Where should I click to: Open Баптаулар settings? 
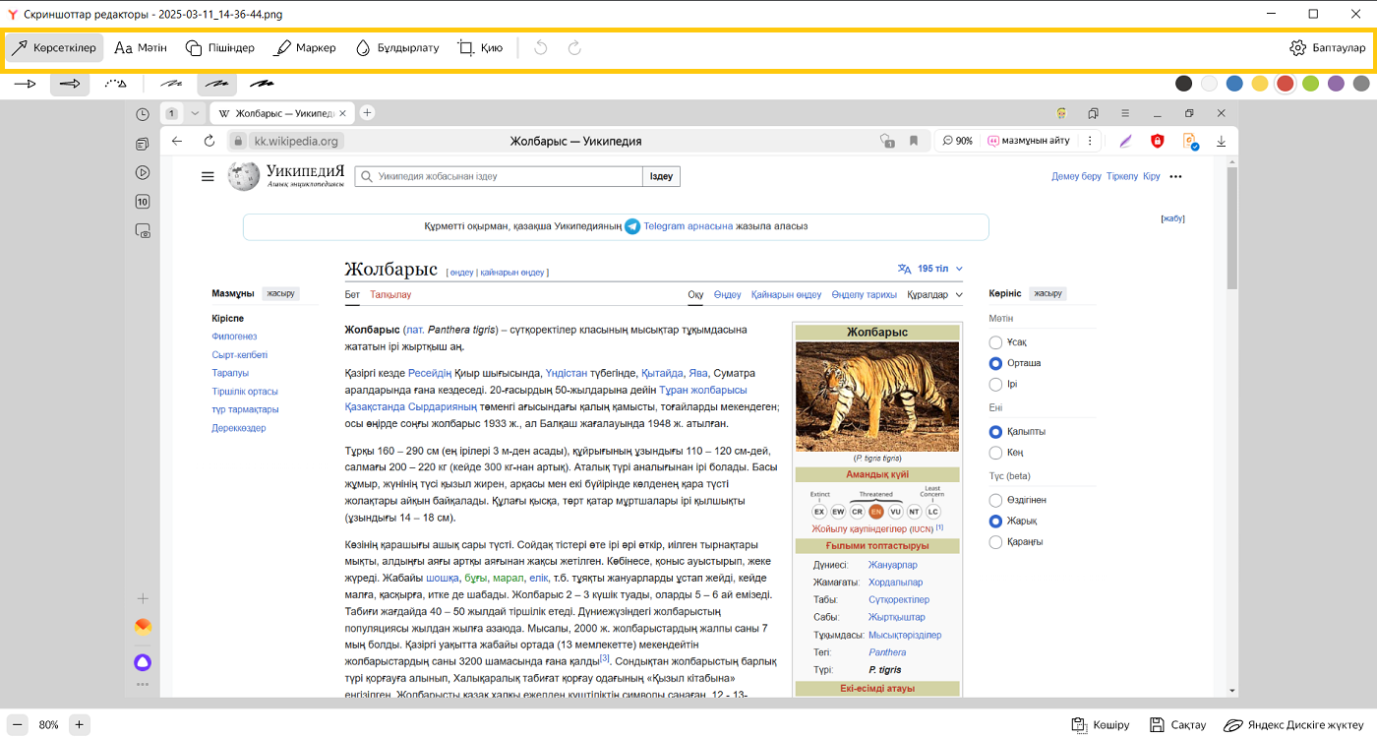click(1327, 47)
